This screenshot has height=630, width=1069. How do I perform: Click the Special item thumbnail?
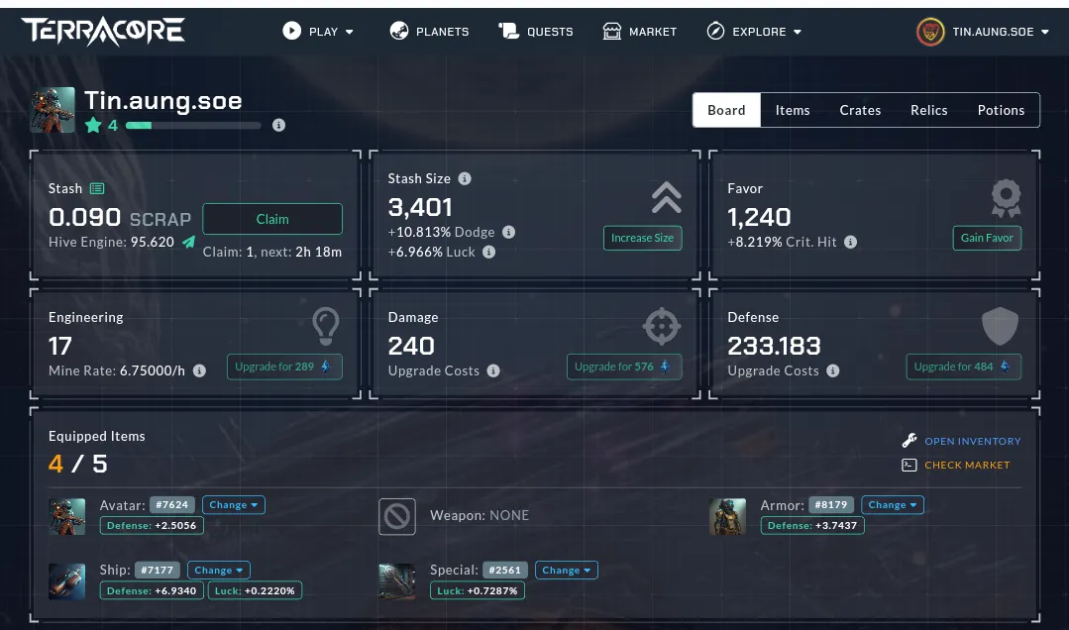396,580
